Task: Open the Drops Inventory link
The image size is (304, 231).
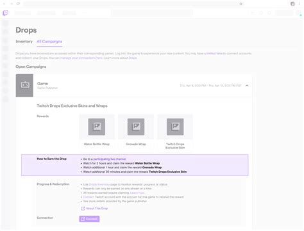Action: tap(99, 184)
